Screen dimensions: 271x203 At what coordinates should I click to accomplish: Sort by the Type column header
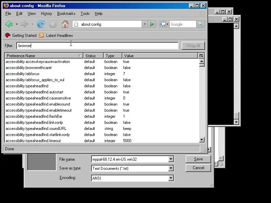point(113,55)
